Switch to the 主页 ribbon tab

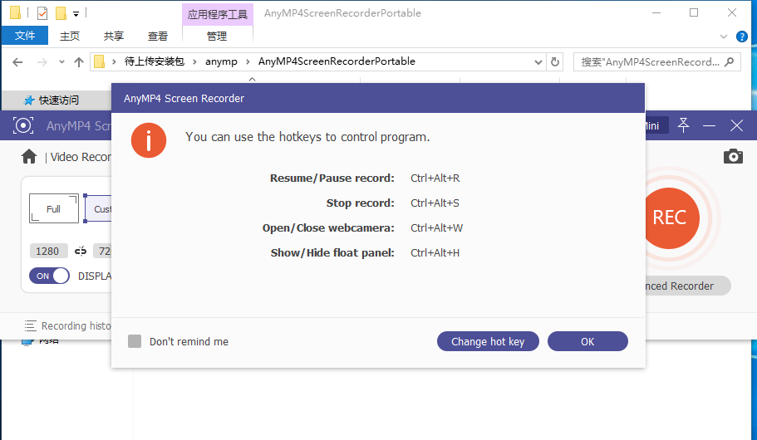(x=70, y=37)
